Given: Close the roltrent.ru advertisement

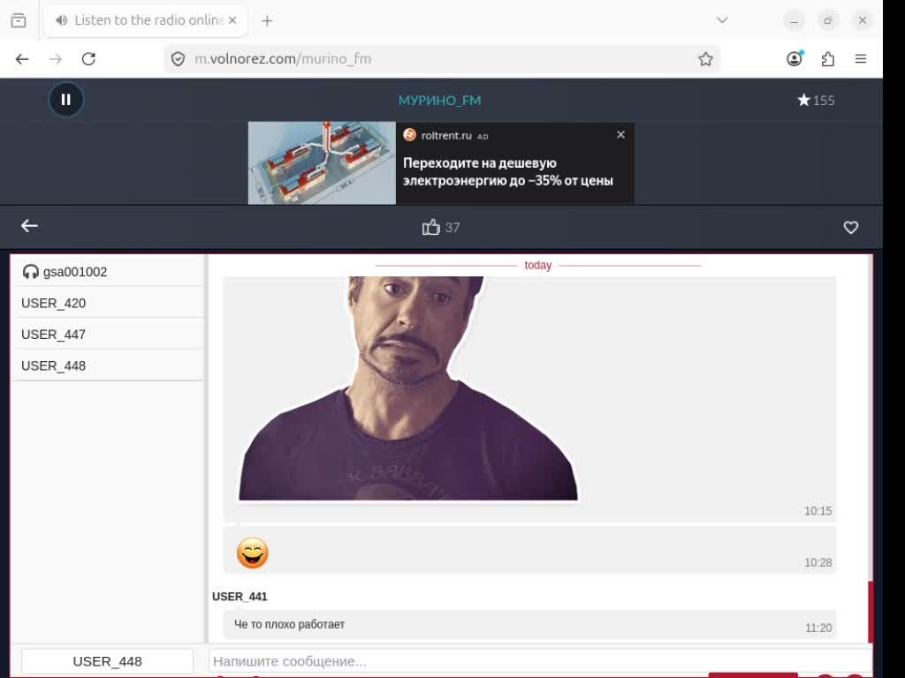Looking at the screenshot, I should click(x=620, y=134).
